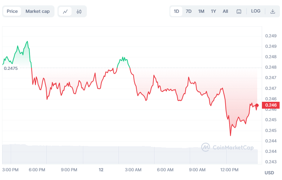This screenshot has height=180, width=282.
Task: Download the chart using the export icon
Action: click(273, 11)
